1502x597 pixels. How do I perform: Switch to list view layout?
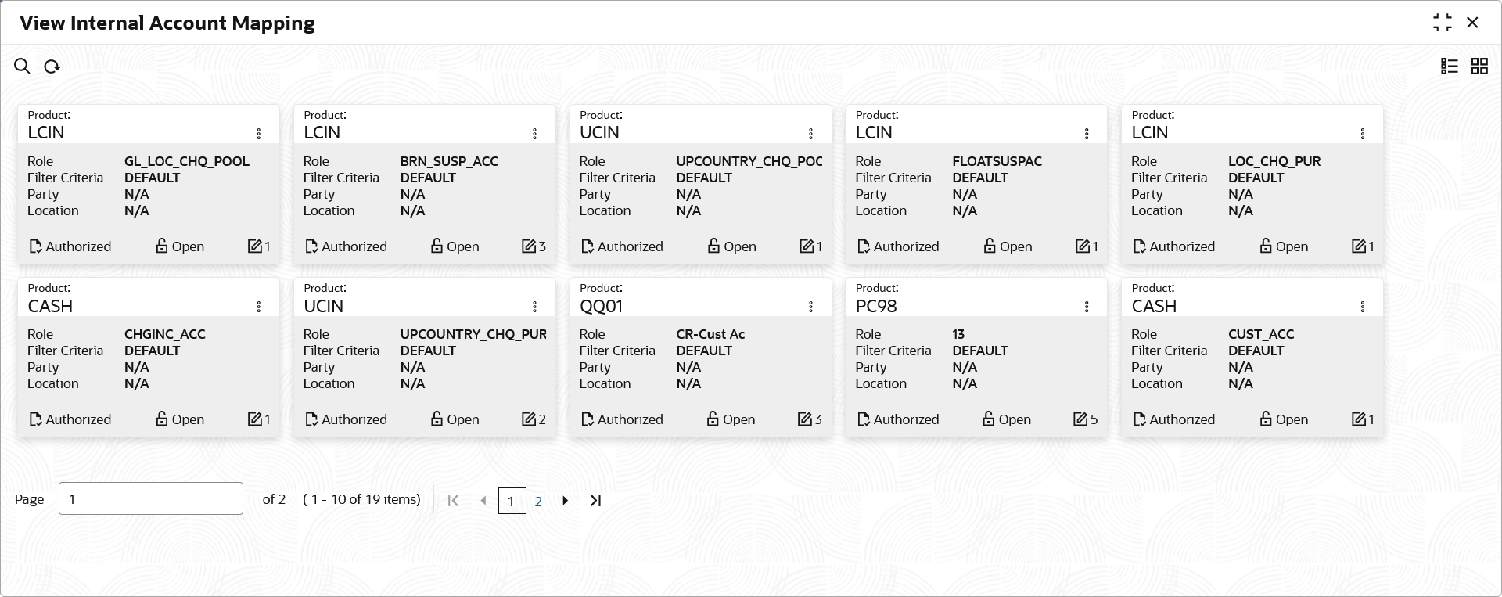(x=1450, y=67)
